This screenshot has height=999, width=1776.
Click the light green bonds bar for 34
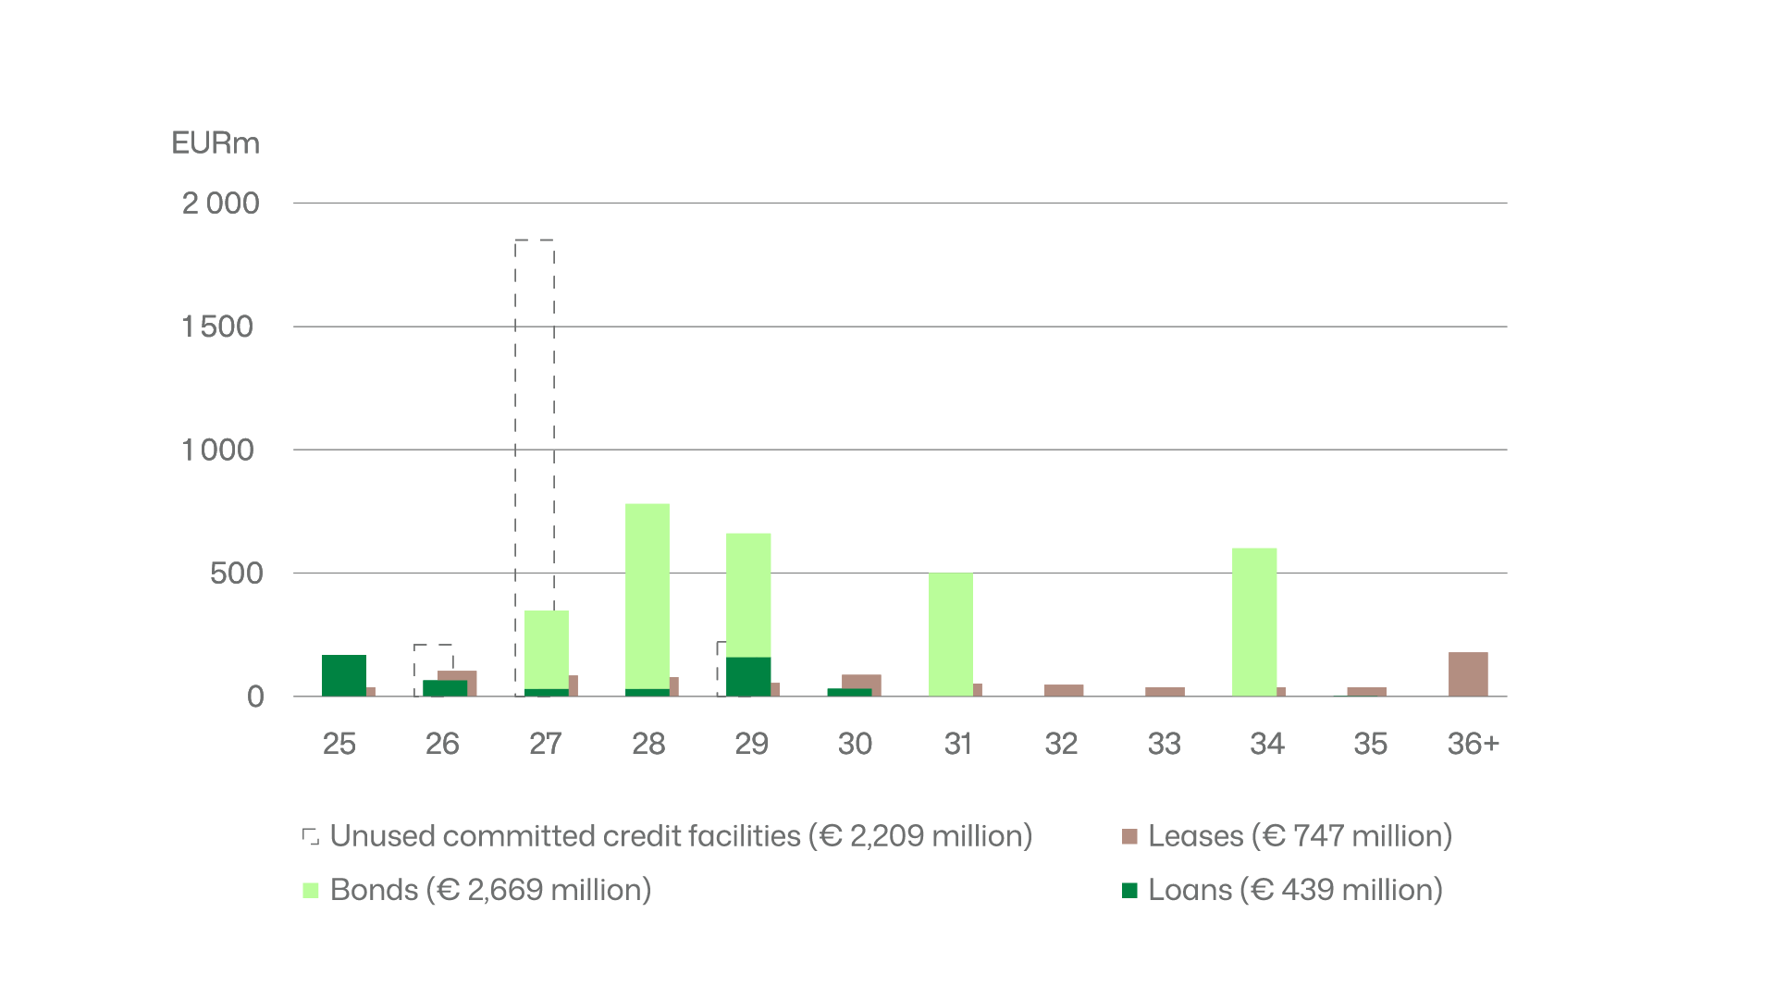pyautogui.click(x=1254, y=620)
